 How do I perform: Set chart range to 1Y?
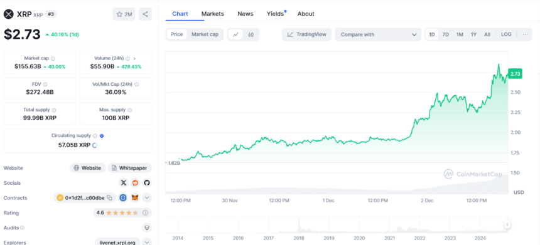click(x=474, y=34)
